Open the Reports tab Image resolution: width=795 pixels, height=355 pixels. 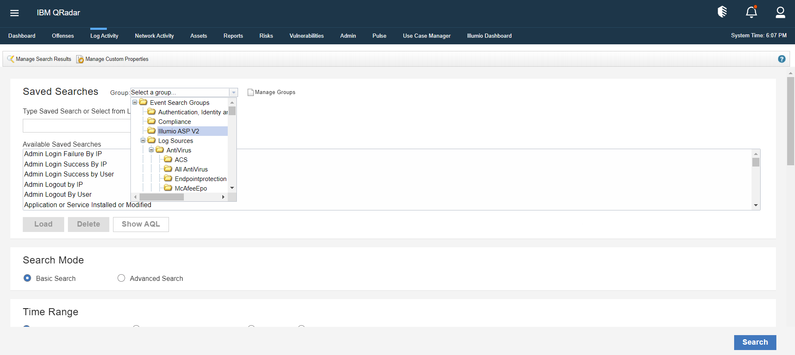(x=233, y=36)
